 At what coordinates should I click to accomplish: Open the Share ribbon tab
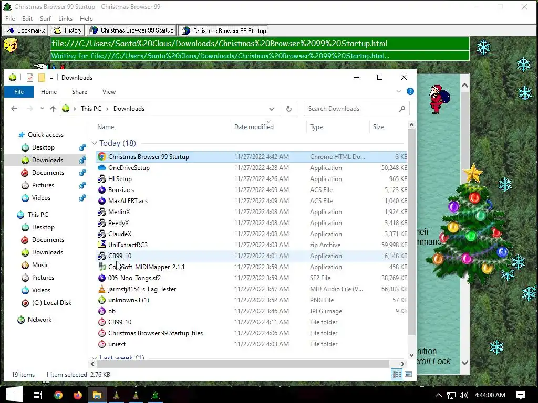pos(79,92)
